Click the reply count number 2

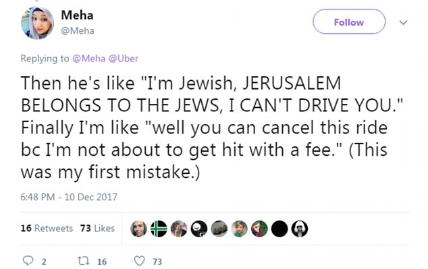point(44,262)
